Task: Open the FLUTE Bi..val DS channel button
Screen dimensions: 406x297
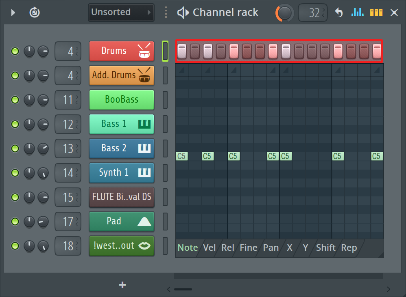Action: [122, 197]
